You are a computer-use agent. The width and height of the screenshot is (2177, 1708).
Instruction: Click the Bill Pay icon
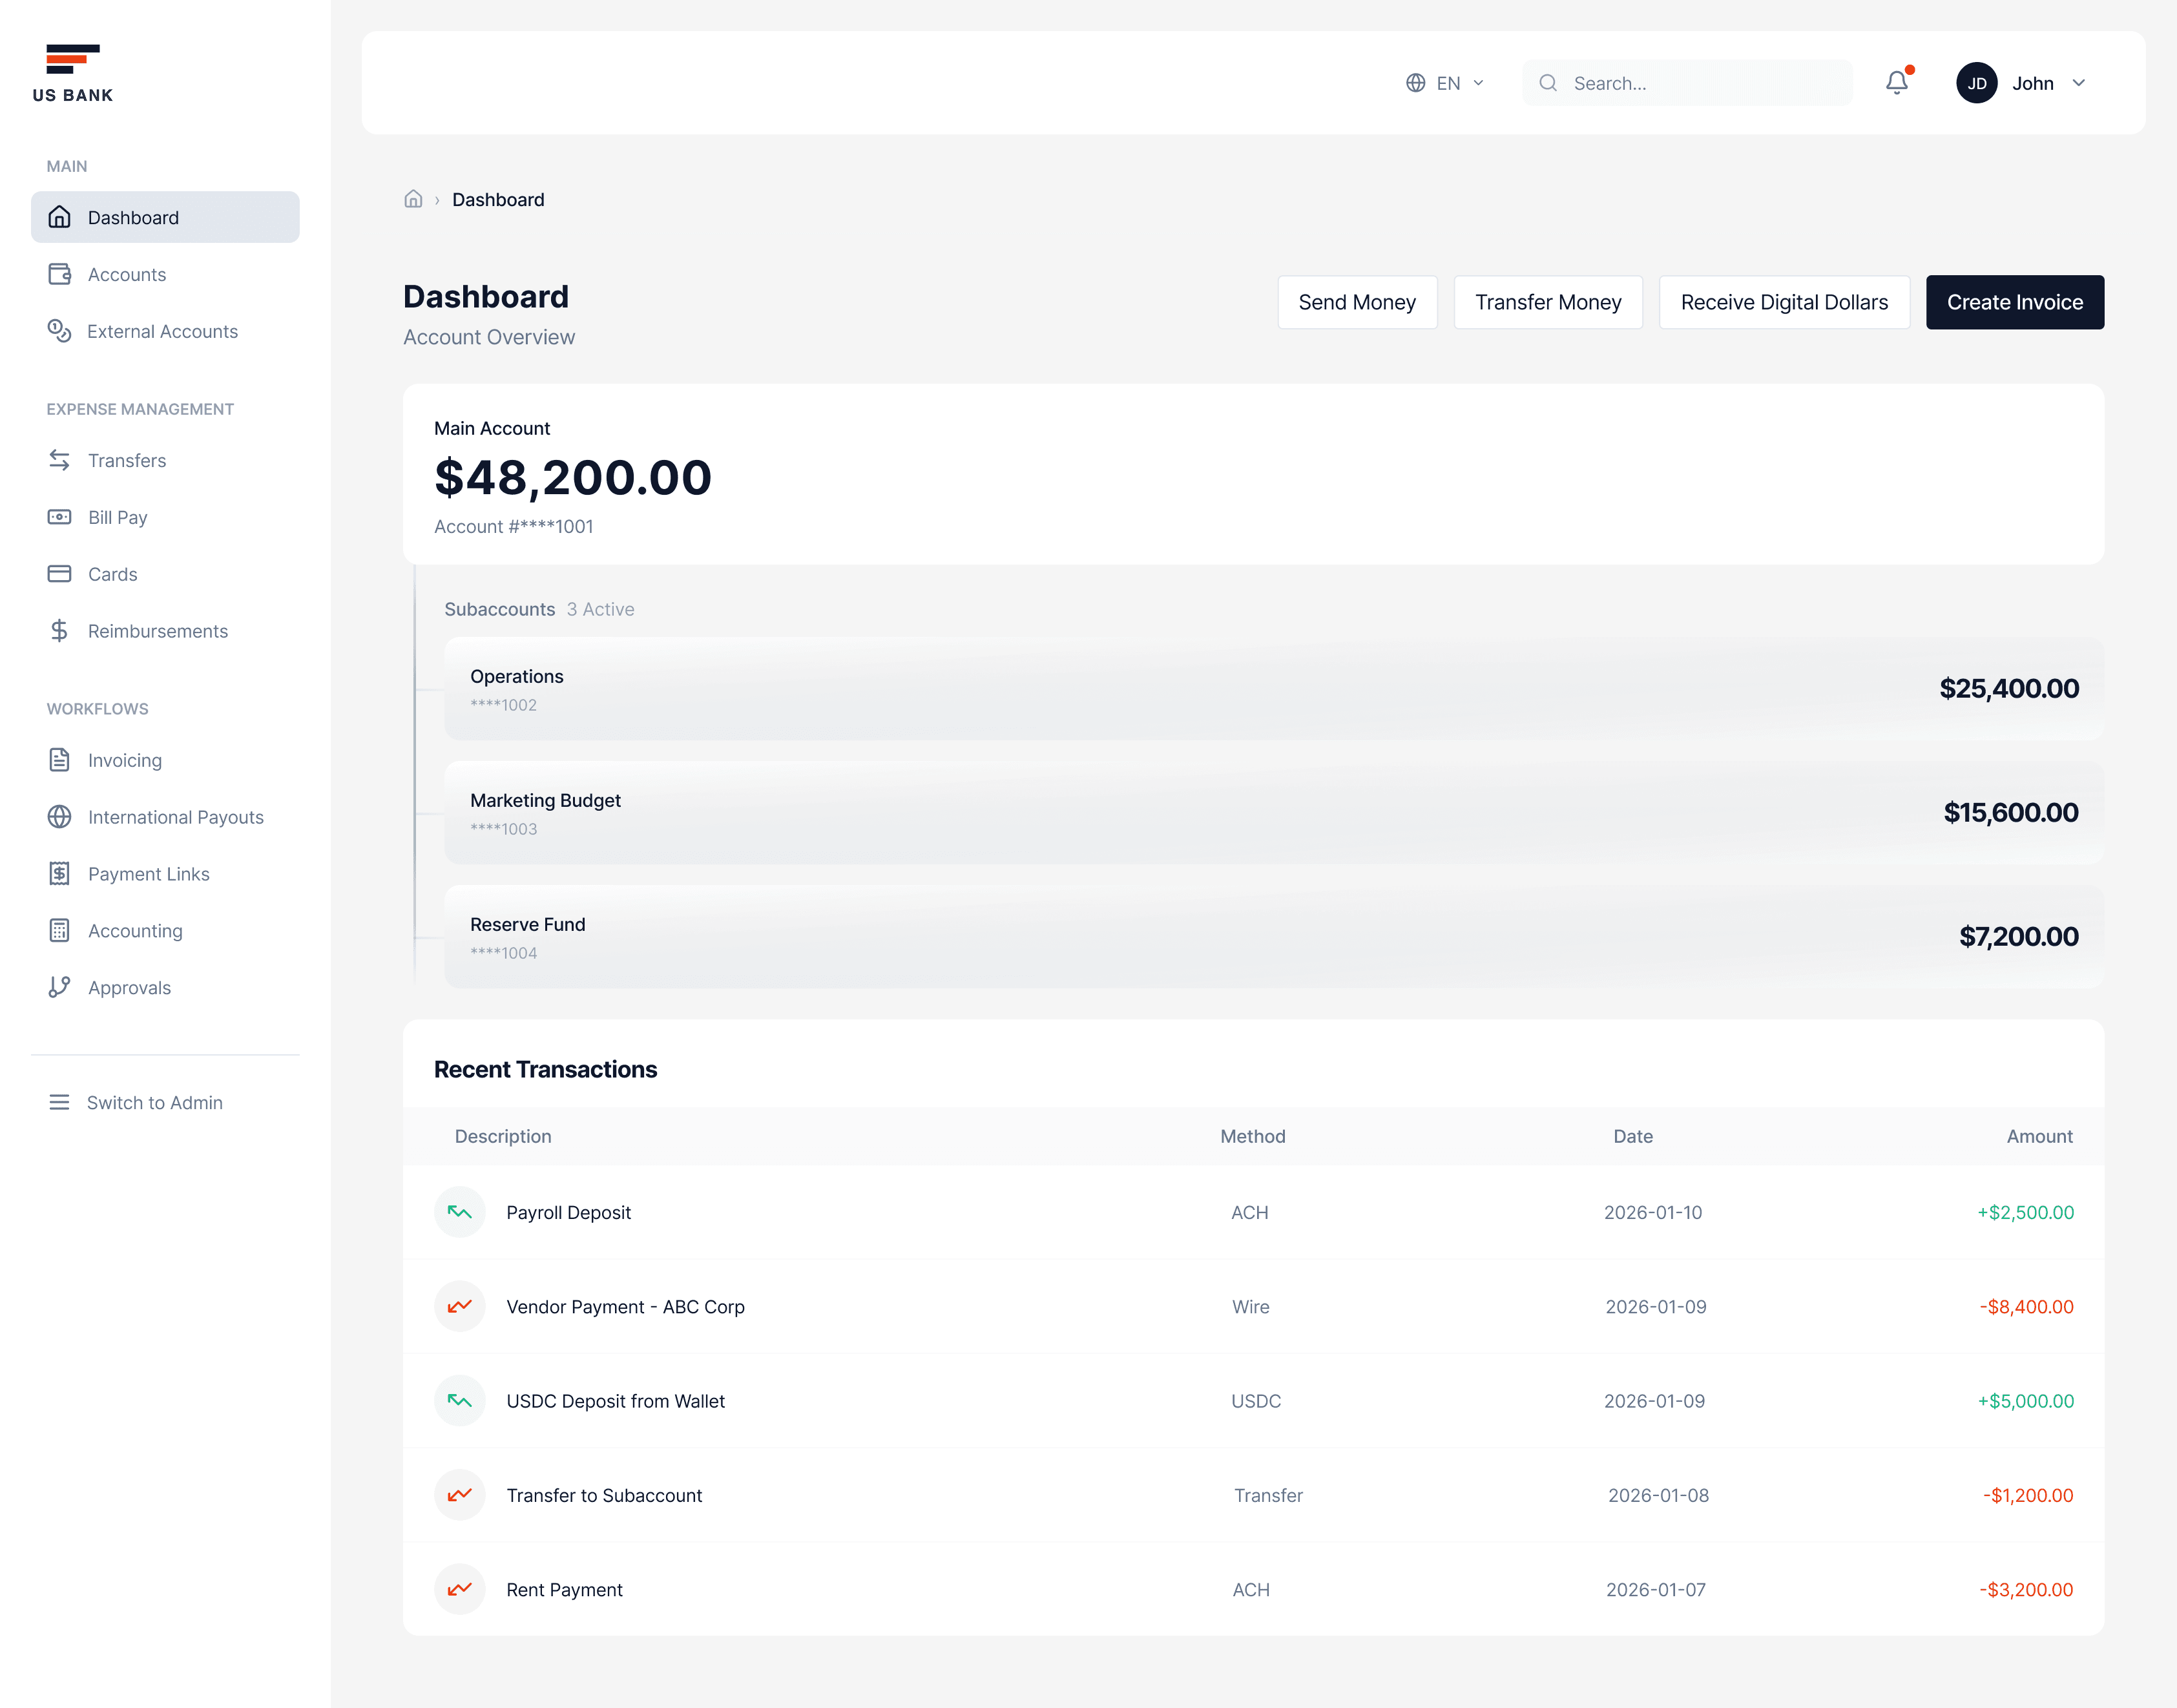coord(60,517)
